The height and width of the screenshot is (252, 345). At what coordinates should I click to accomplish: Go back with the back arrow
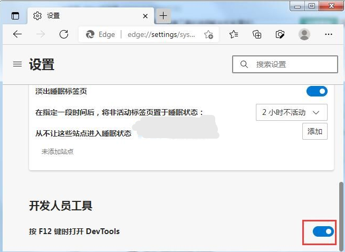17,34
